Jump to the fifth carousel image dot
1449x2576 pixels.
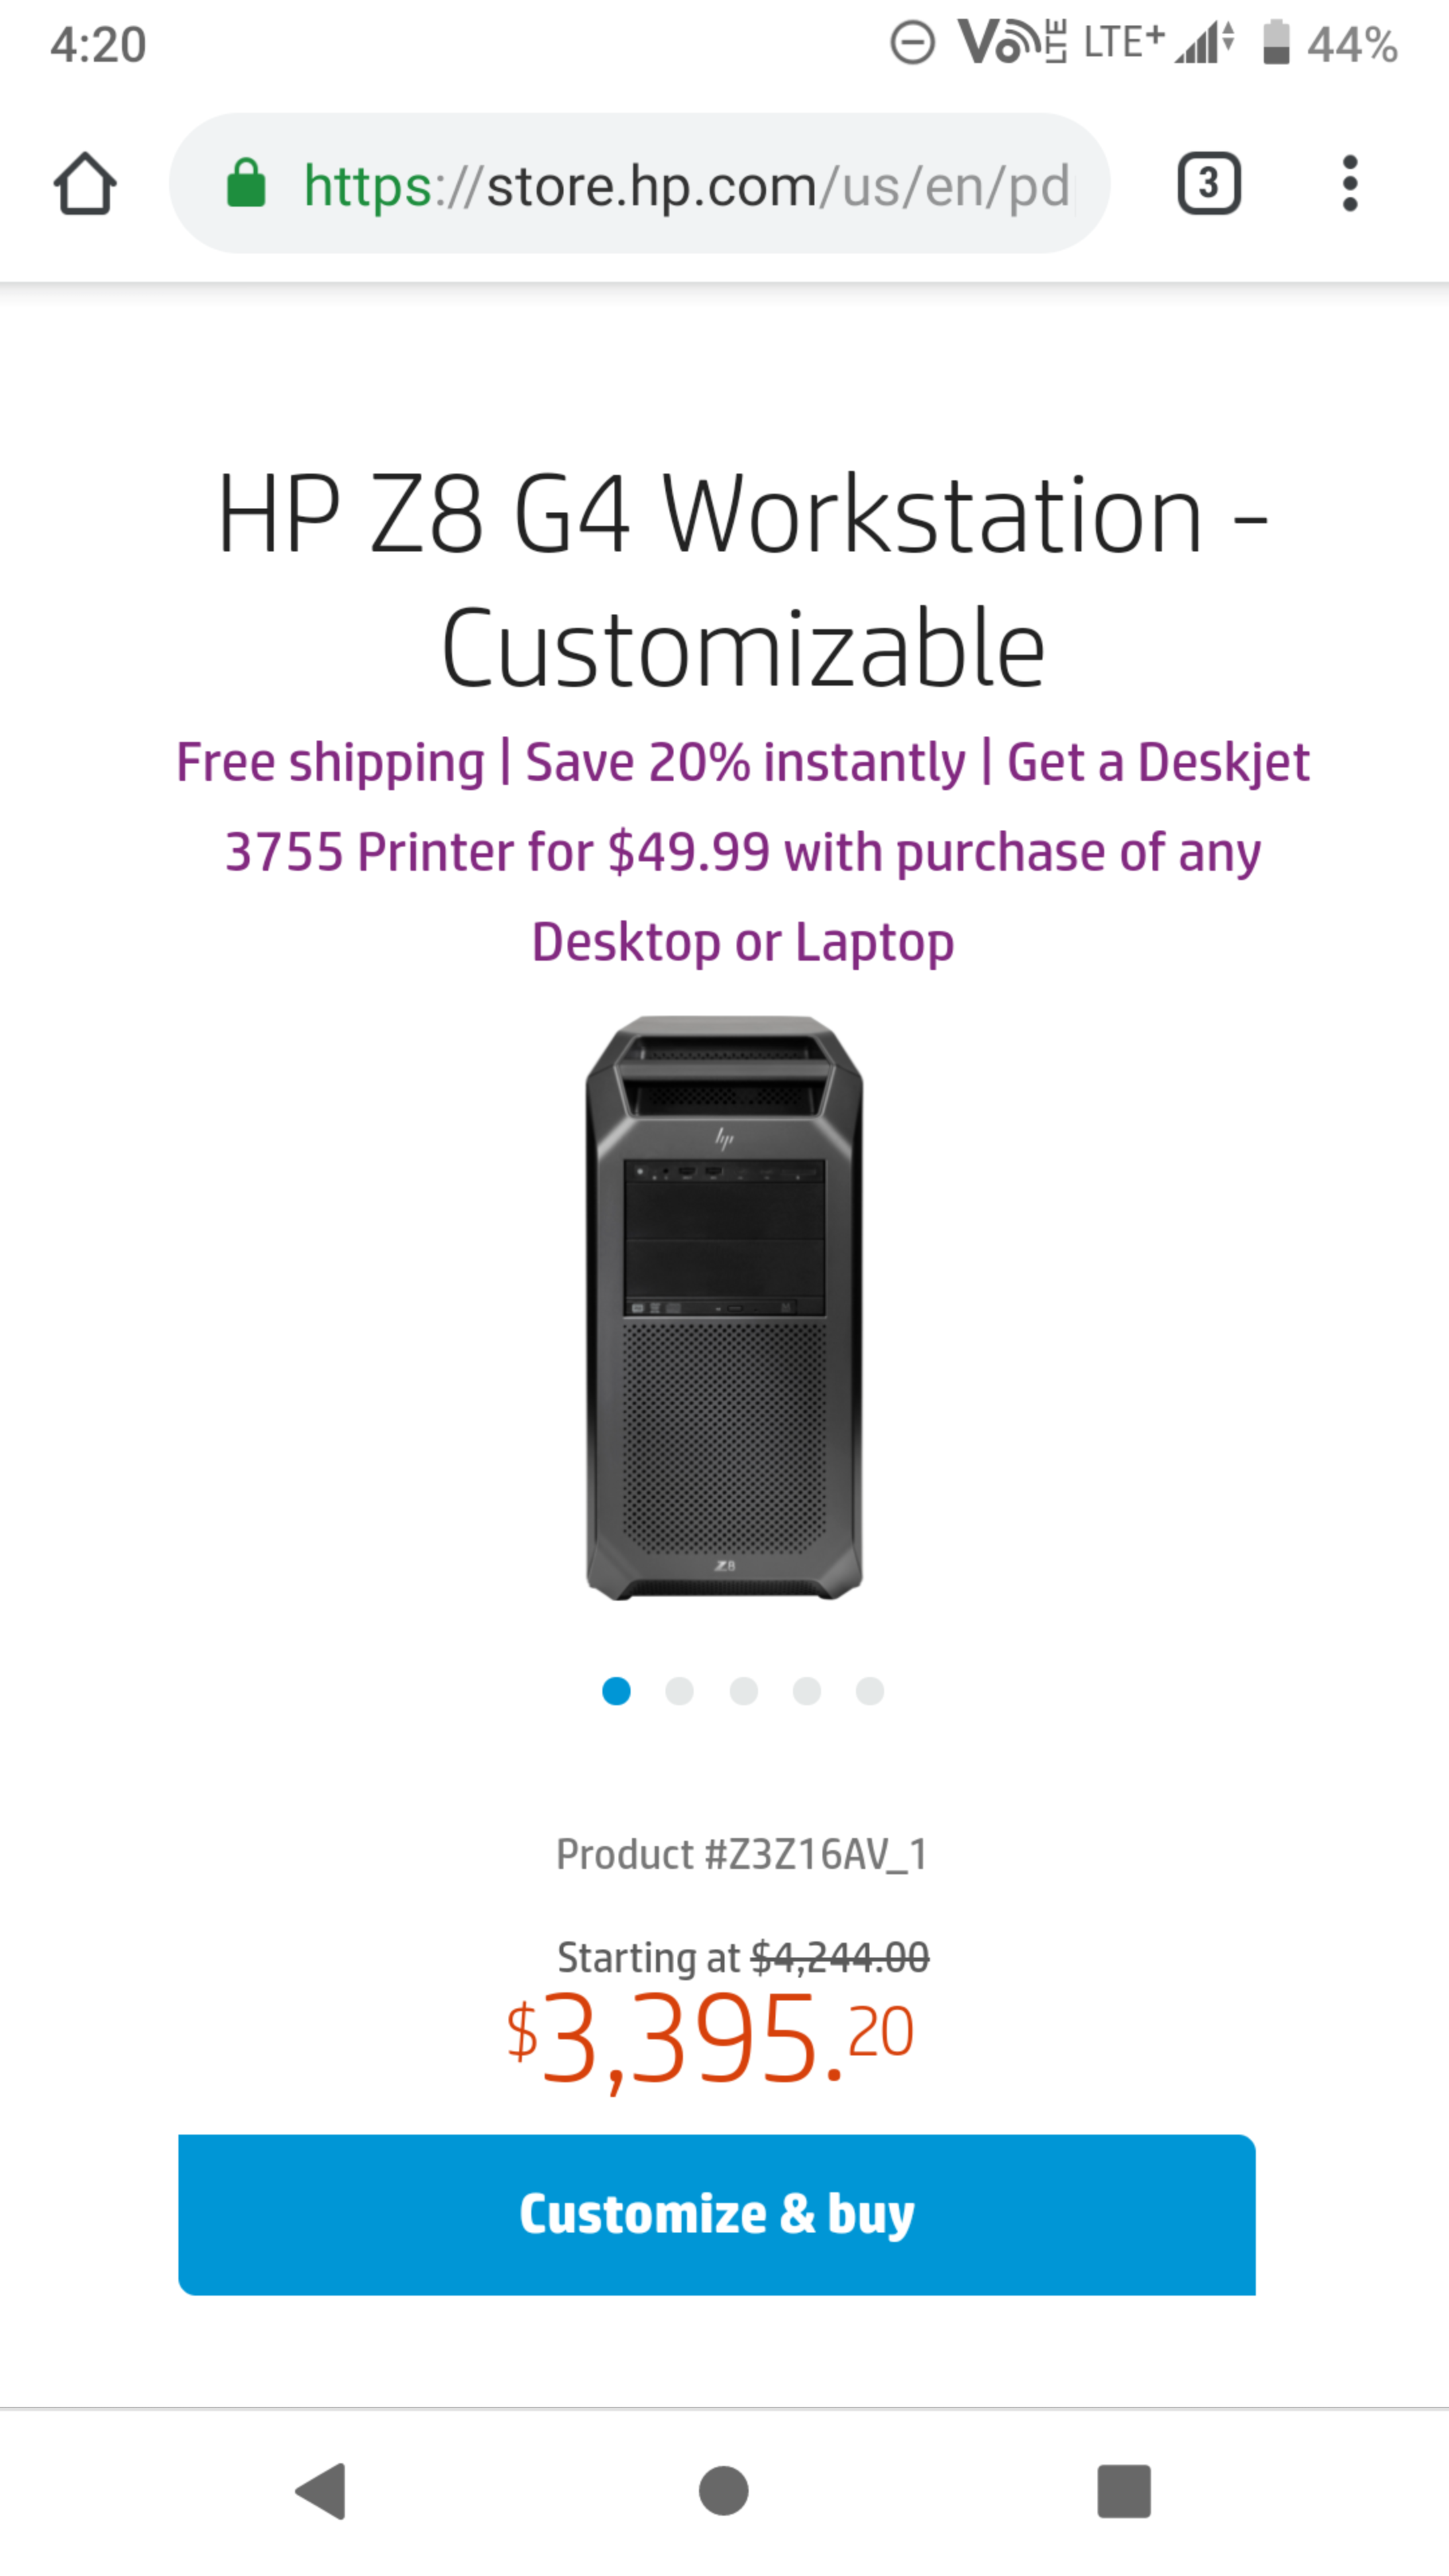(x=870, y=1691)
